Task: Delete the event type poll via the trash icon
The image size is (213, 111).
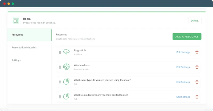Action: pos(197,82)
